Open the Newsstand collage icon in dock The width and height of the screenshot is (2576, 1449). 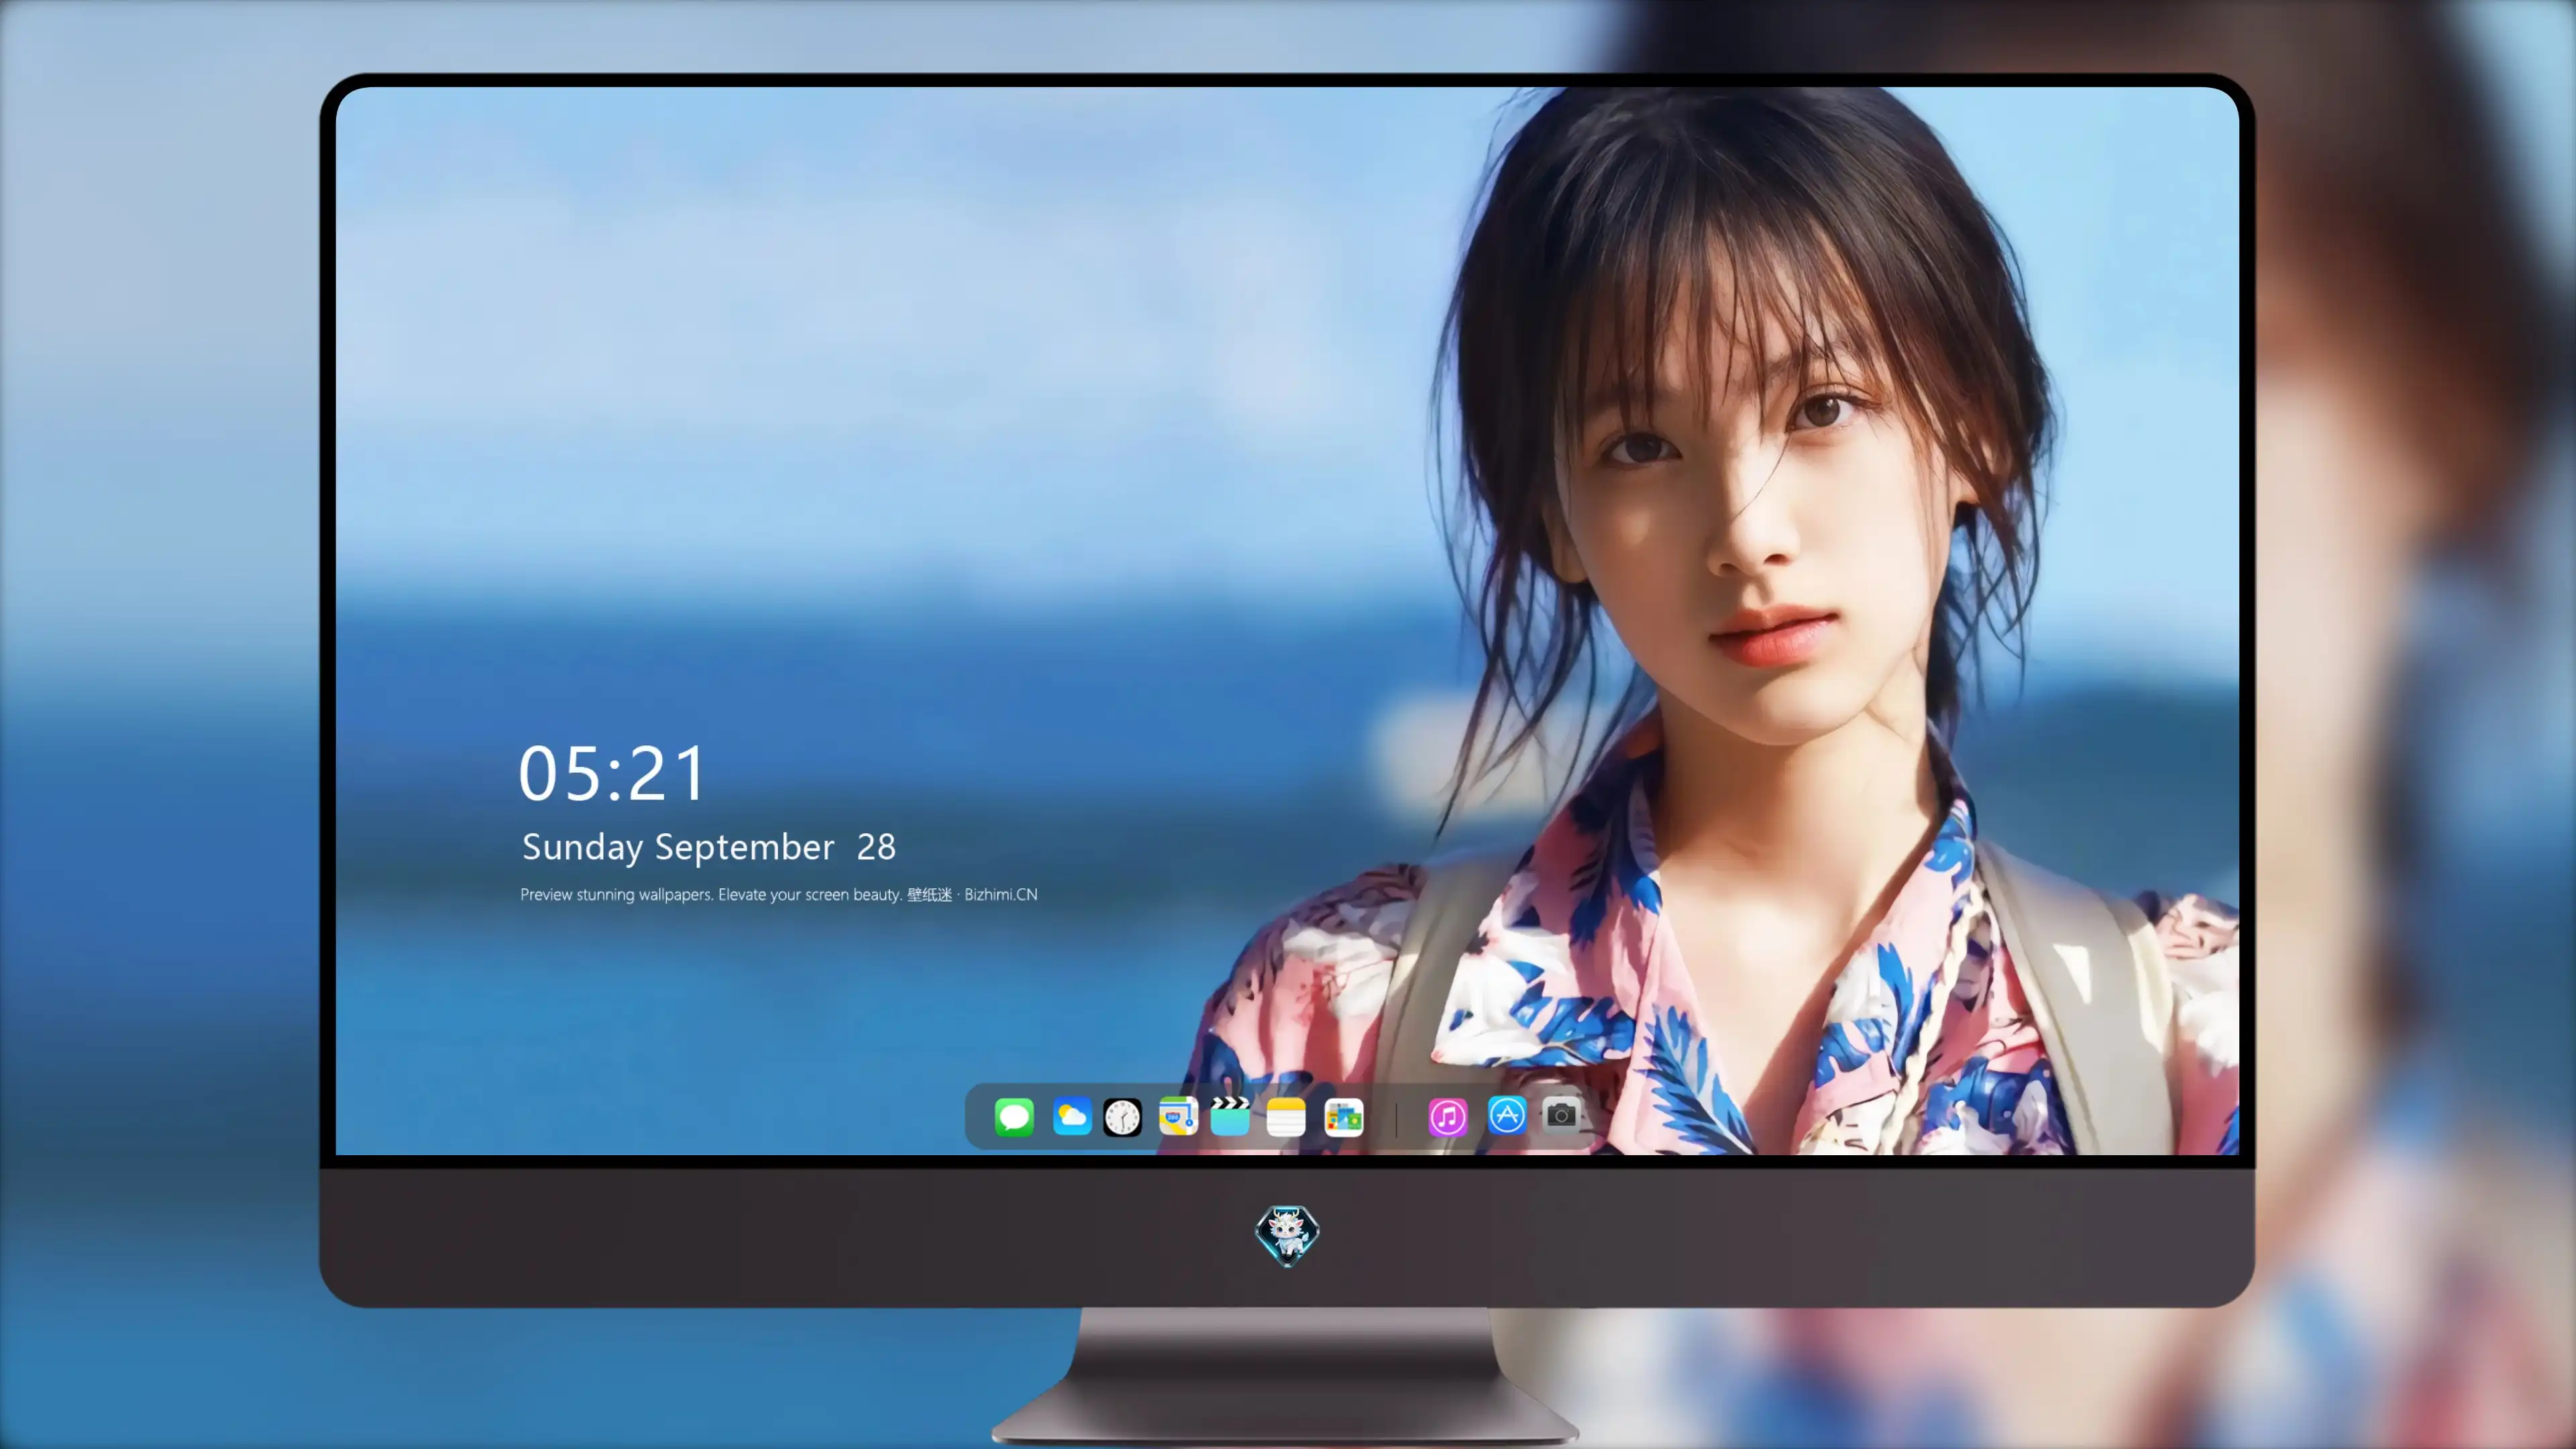pyautogui.click(x=1344, y=1117)
